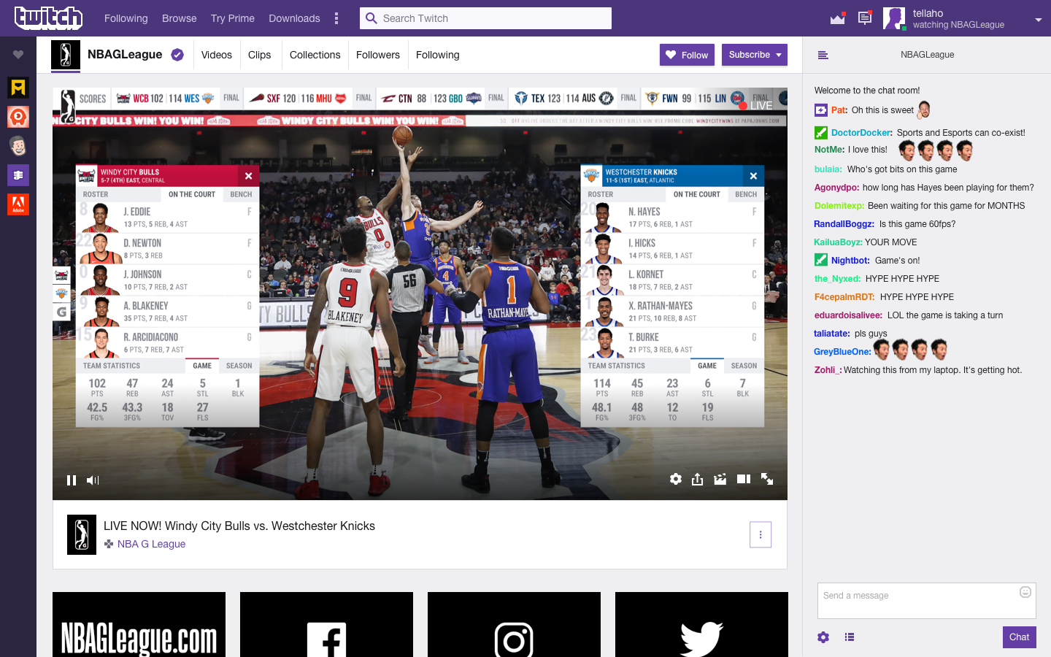
Task: Open the cartoon face channel in sidebar
Action: pyautogui.click(x=18, y=146)
